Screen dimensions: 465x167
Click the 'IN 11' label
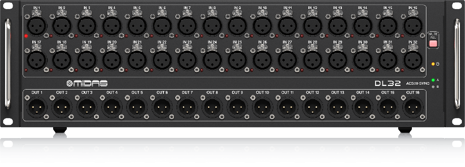287,8
